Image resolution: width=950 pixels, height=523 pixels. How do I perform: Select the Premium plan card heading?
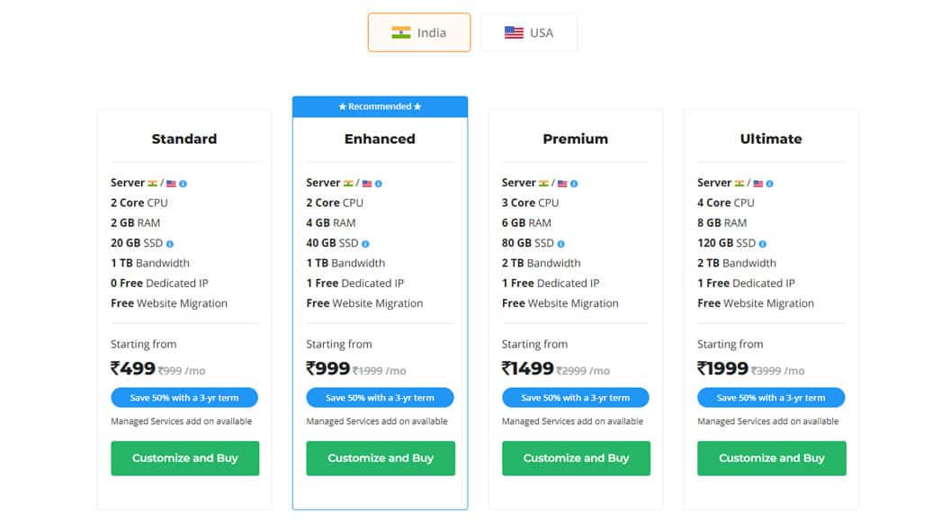(576, 139)
